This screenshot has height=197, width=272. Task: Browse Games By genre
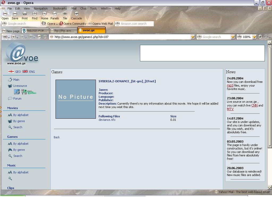pos(19,150)
